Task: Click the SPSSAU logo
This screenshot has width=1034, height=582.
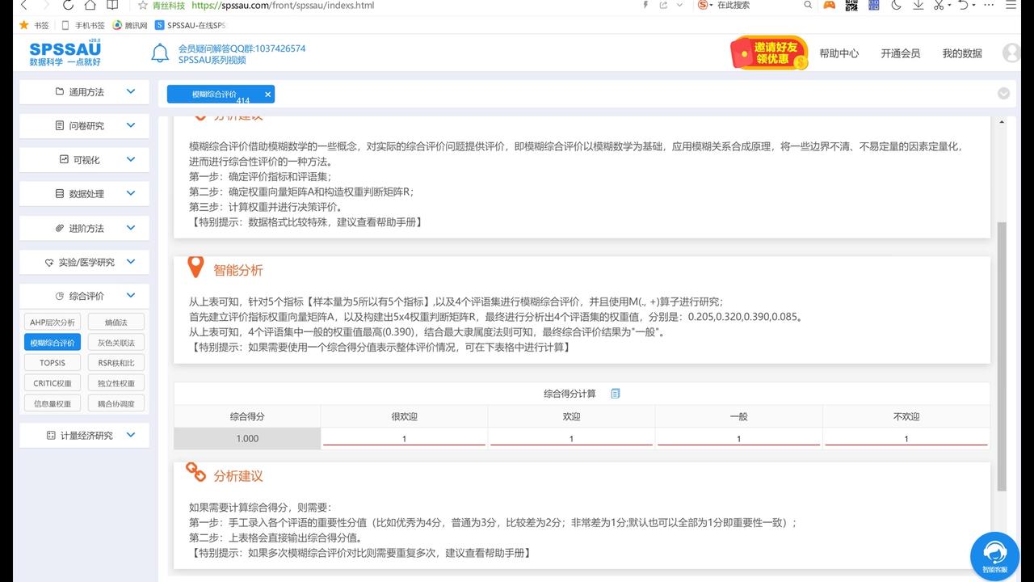Action: click(x=64, y=53)
